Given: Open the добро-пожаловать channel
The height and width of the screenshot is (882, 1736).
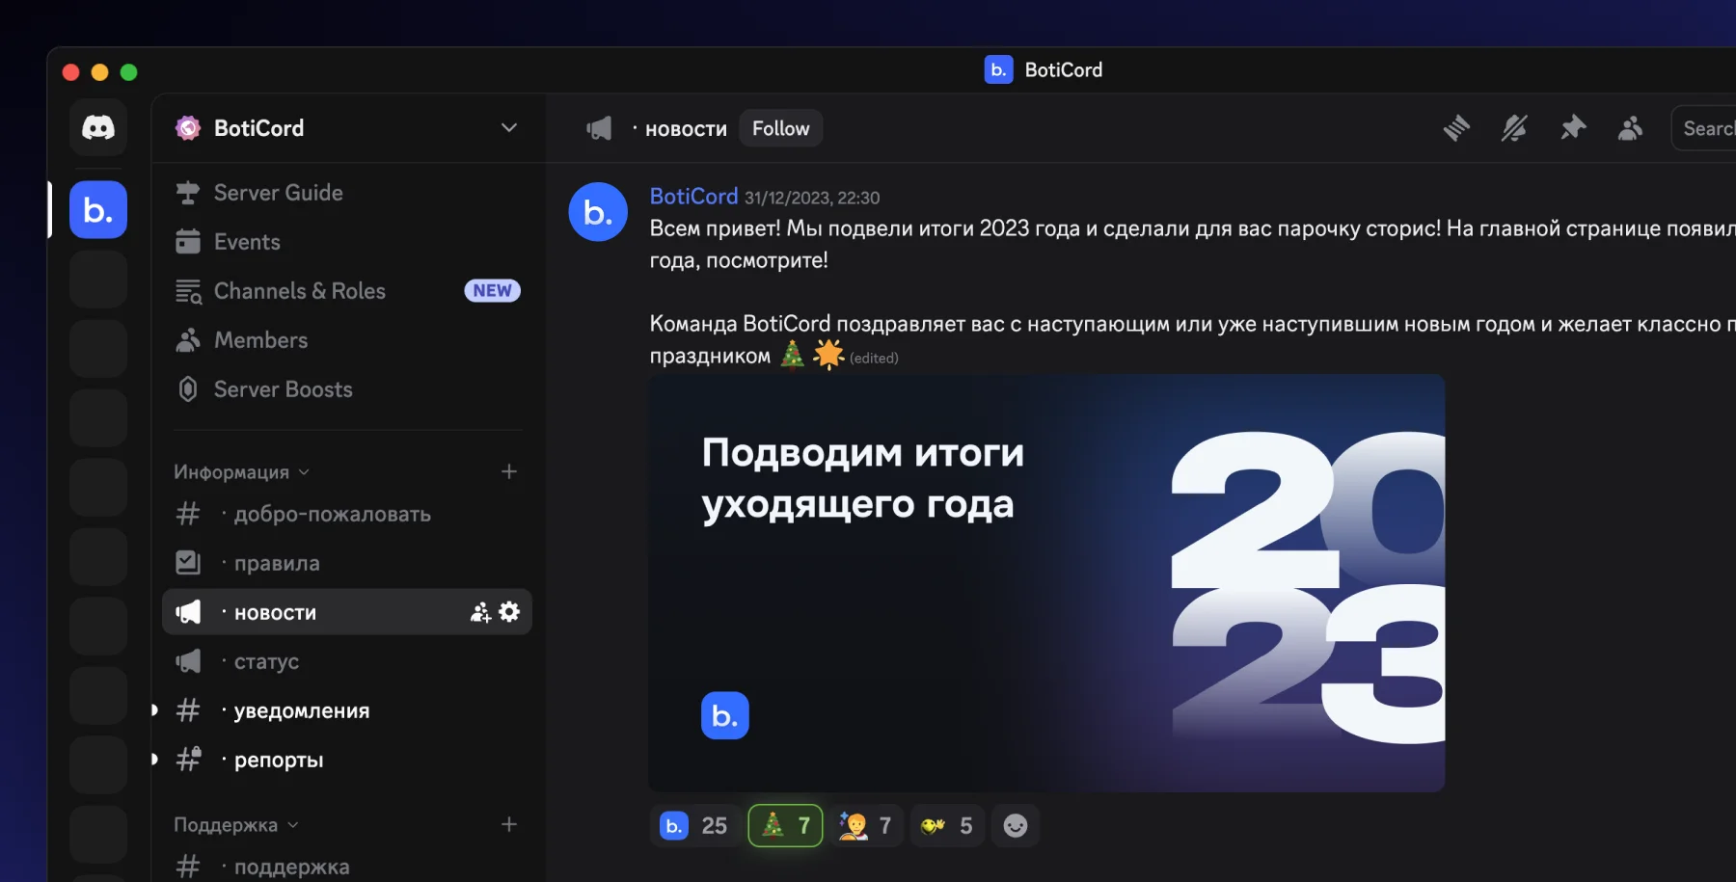Looking at the screenshot, I should [347, 514].
